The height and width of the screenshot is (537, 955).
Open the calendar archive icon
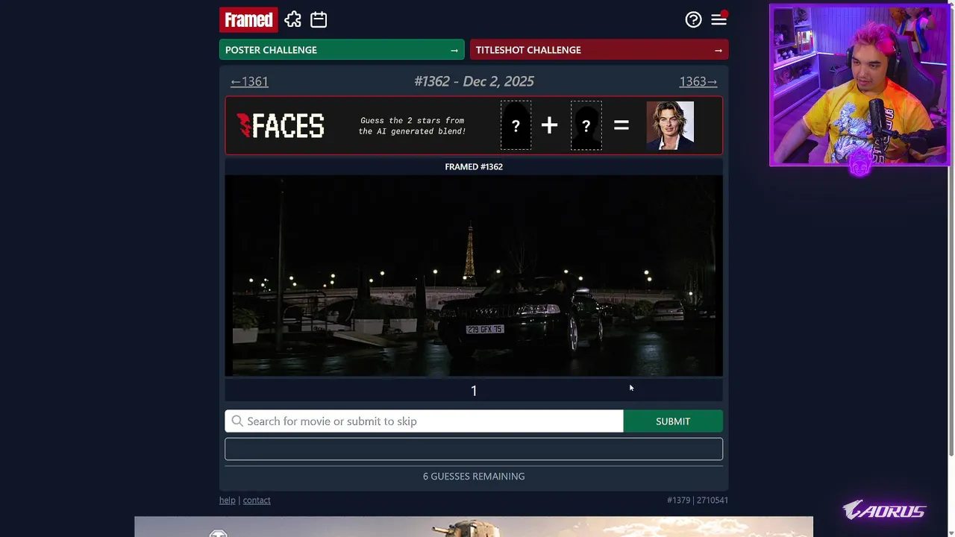319,20
